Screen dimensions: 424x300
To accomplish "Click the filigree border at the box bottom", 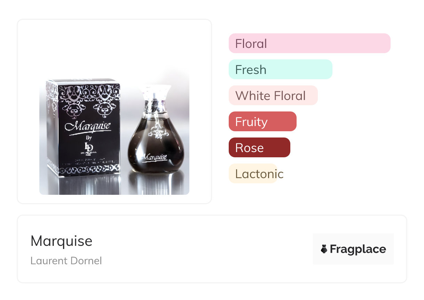I will (88, 171).
